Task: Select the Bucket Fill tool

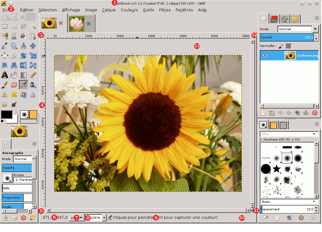Action: 14,75
